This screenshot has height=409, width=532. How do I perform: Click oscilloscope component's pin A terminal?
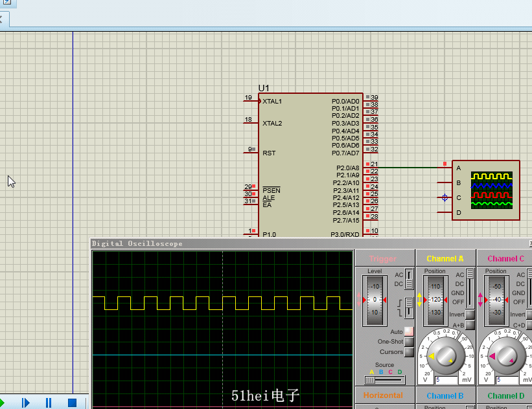tap(444, 168)
